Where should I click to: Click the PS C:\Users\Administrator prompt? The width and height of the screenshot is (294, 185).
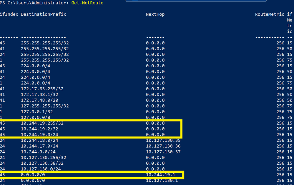tap(34, 3)
